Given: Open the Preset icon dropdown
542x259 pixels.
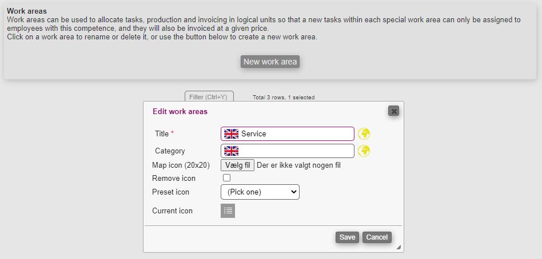Looking at the screenshot, I should pos(260,192).
